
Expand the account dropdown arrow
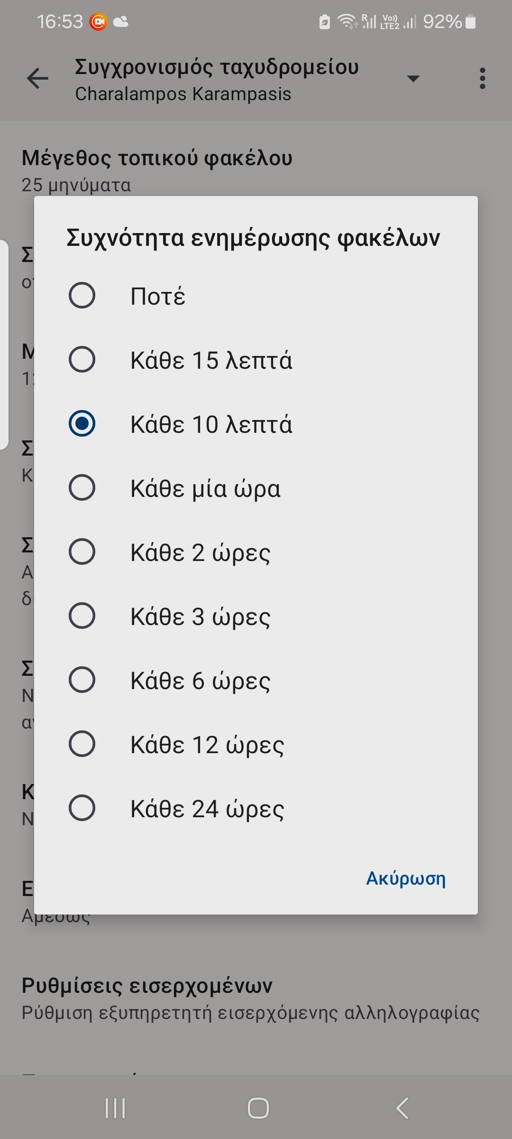coord(413,78)
